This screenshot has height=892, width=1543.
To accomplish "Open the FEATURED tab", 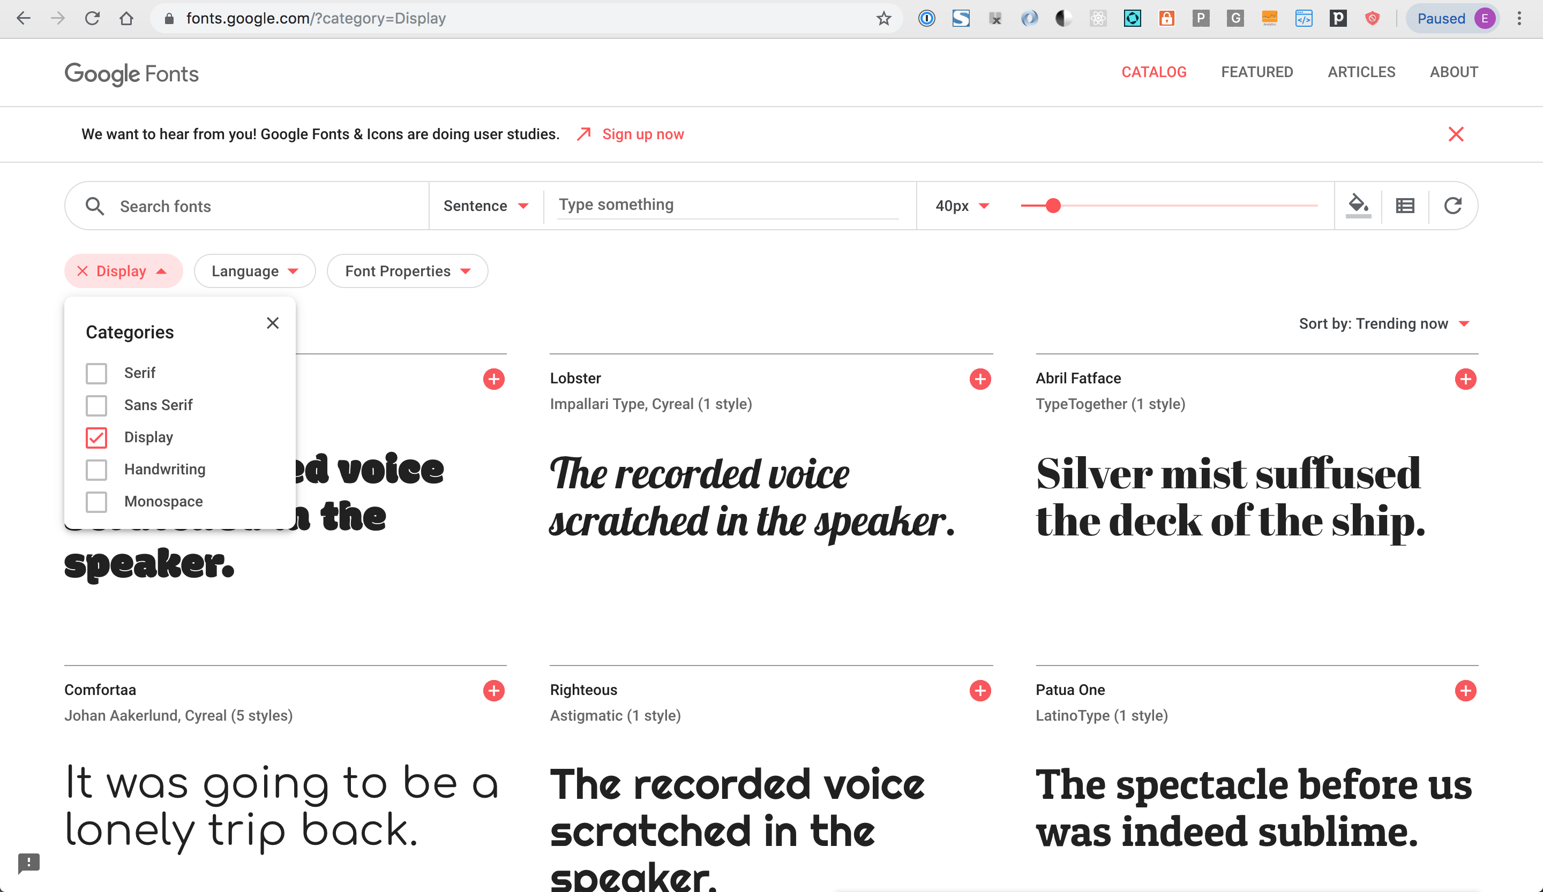I will (1256, 72).
